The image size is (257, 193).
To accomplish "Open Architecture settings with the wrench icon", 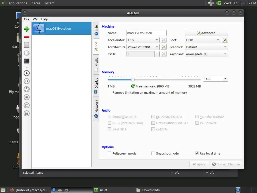I will (164, 47).
